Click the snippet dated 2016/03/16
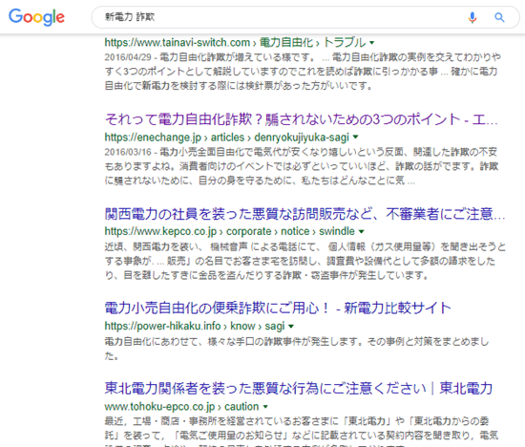 [x=302, y=166]
